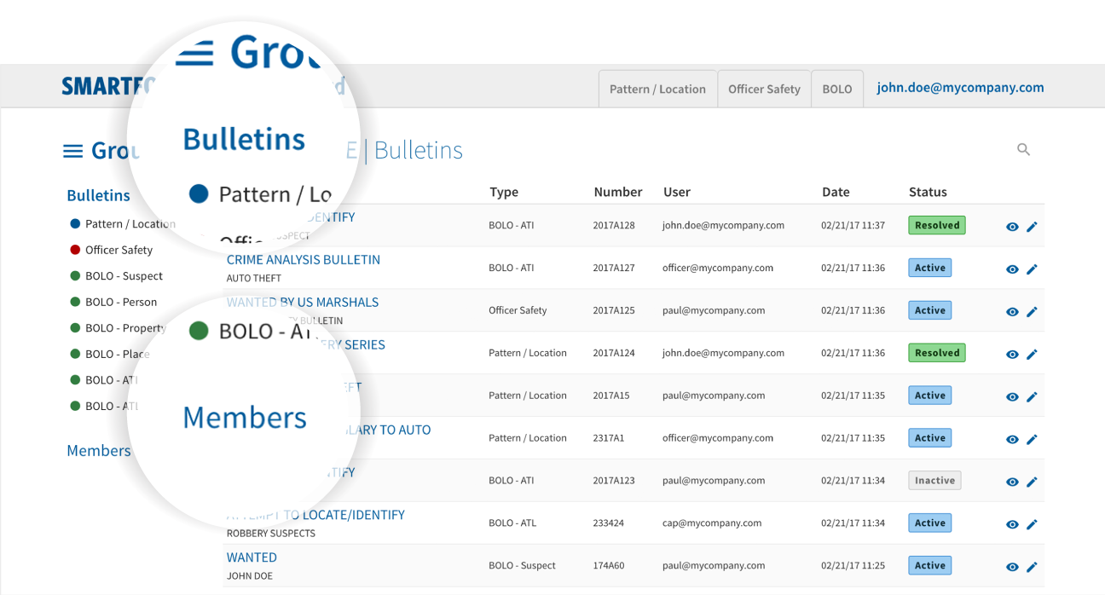The width and height of the screenshot is (1105, 595).
Task: Edit the CRIME ANALYSIS BULLETIN row with pencil
Action: click(1032, 269)
